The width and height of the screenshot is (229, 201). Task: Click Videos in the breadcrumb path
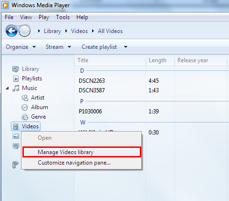click(79, 31)
